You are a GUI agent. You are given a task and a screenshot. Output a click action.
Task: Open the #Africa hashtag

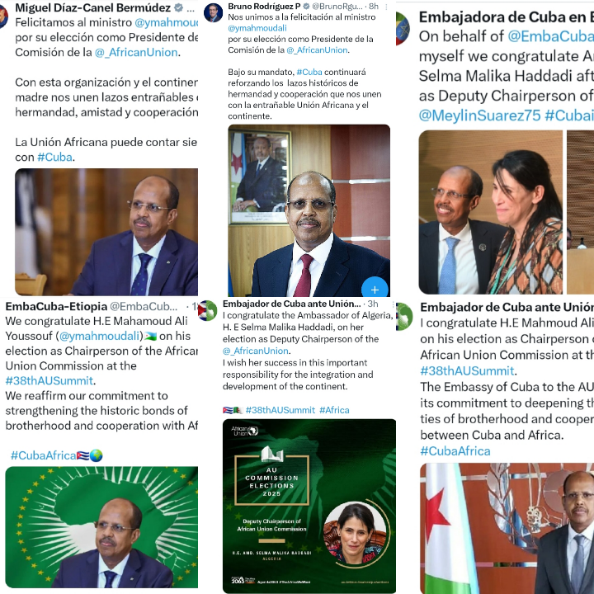pyautogui.click(x=334, y=410)
